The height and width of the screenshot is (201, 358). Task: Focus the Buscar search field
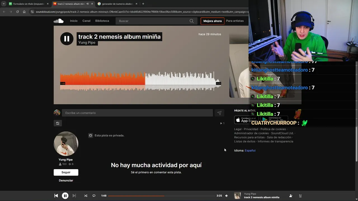[156, 21]
